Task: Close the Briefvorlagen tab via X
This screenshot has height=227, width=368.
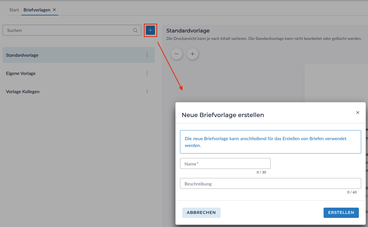Action: coord(54,10)
